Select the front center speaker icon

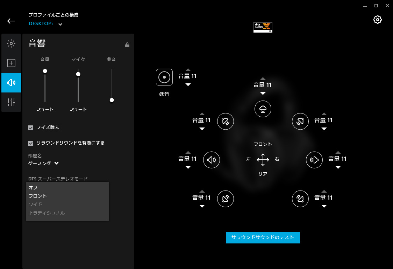pos(263,109)
